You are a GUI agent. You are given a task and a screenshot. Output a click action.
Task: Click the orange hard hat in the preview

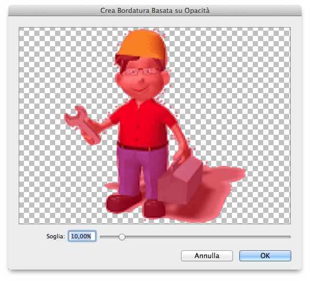143,45
